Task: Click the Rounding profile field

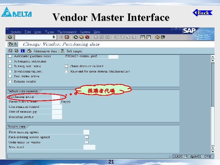Action: point(57,117)
